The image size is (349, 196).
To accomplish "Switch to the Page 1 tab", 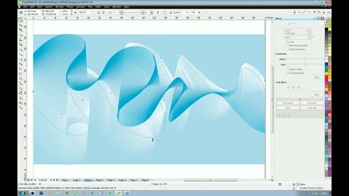I will pyautogui.click(x=65, y=180).
